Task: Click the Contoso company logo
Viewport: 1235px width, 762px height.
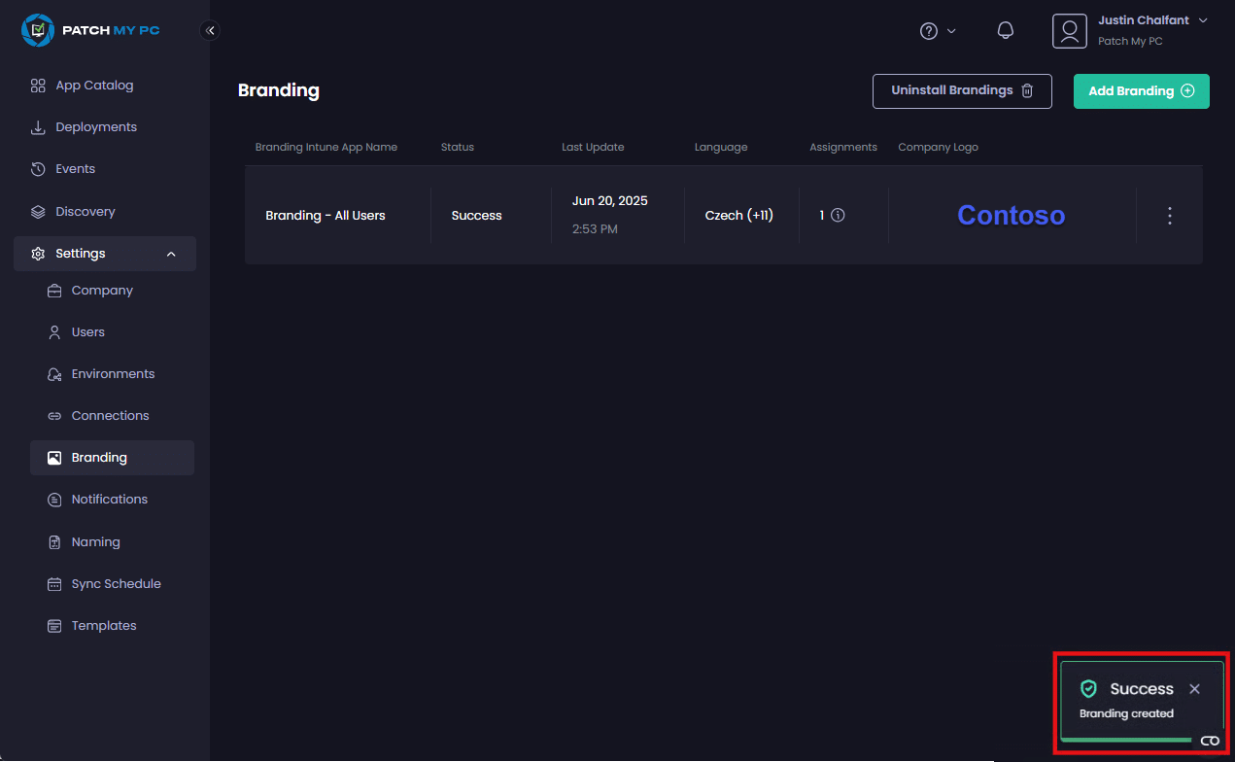Action: [x=1011, y=215]
